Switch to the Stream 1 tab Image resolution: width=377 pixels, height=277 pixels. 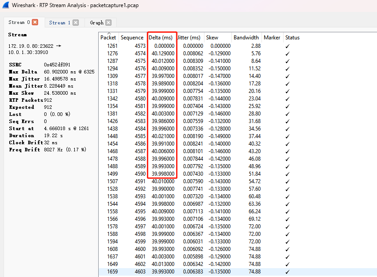point(60,23)
